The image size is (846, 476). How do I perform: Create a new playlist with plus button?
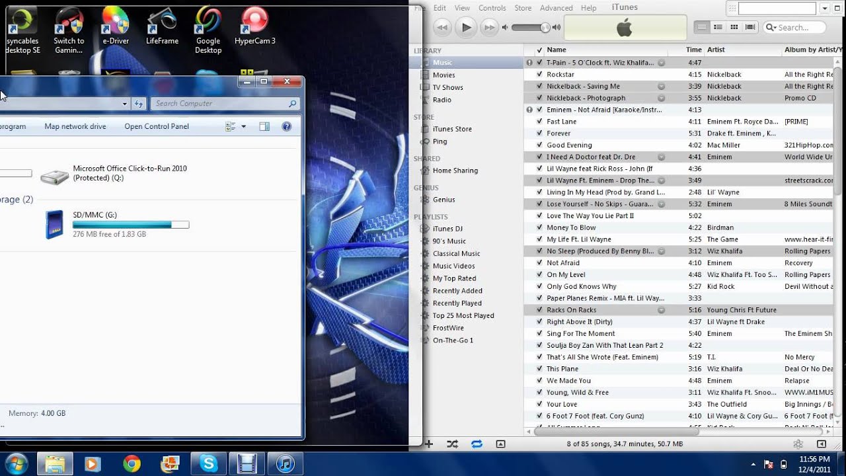point(428,444)
